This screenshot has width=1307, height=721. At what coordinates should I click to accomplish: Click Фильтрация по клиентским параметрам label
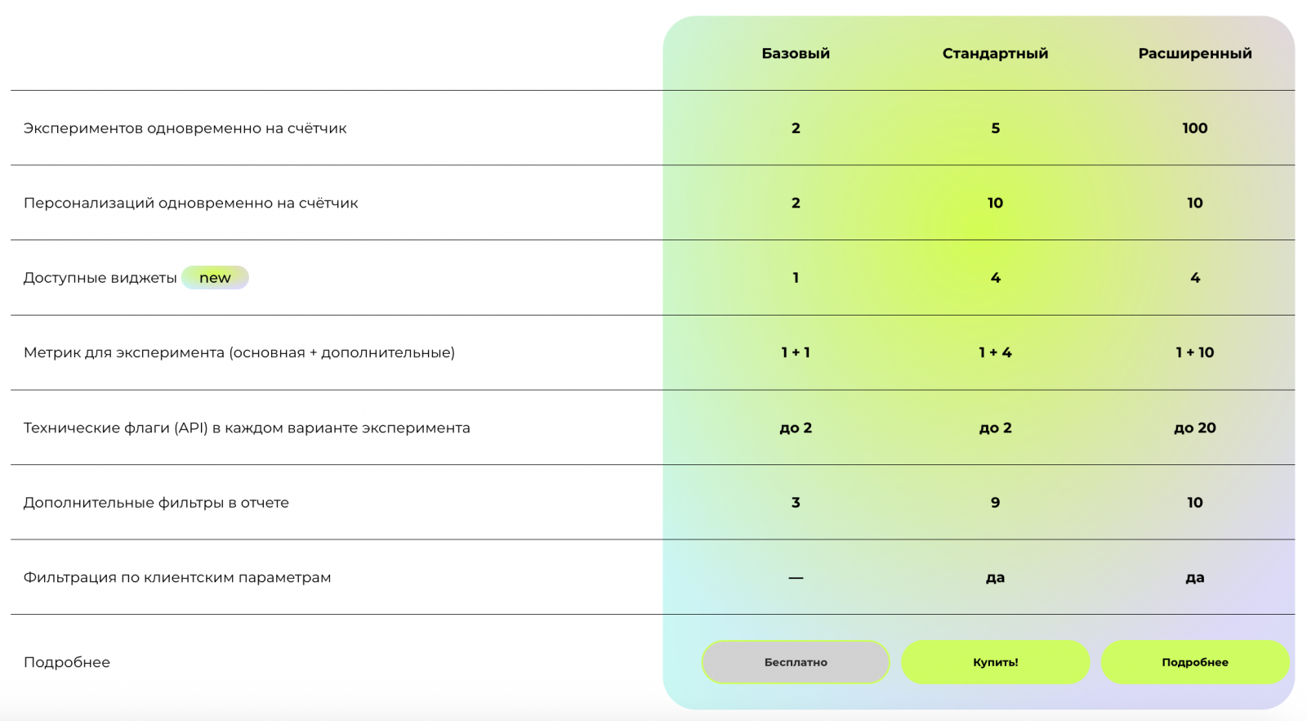tap(177, 578)
